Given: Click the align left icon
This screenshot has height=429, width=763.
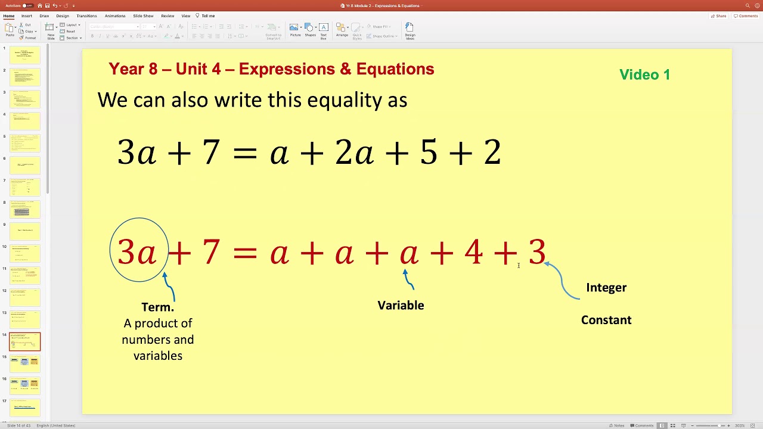Looking at the screenshot, I should [x=194, y=36].
